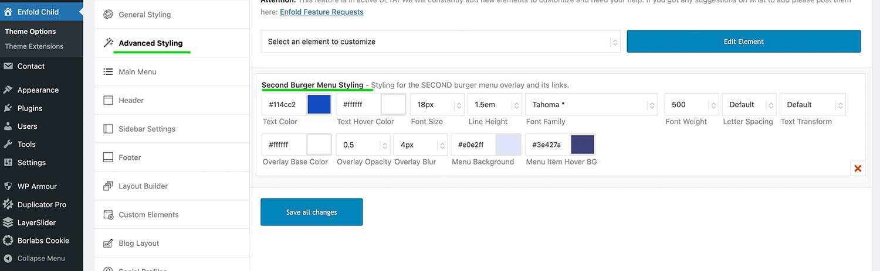The height and width of the screenshot is (271, 880).
Task: Switch to the Main Menu tab
Action: tap(137, 72)
